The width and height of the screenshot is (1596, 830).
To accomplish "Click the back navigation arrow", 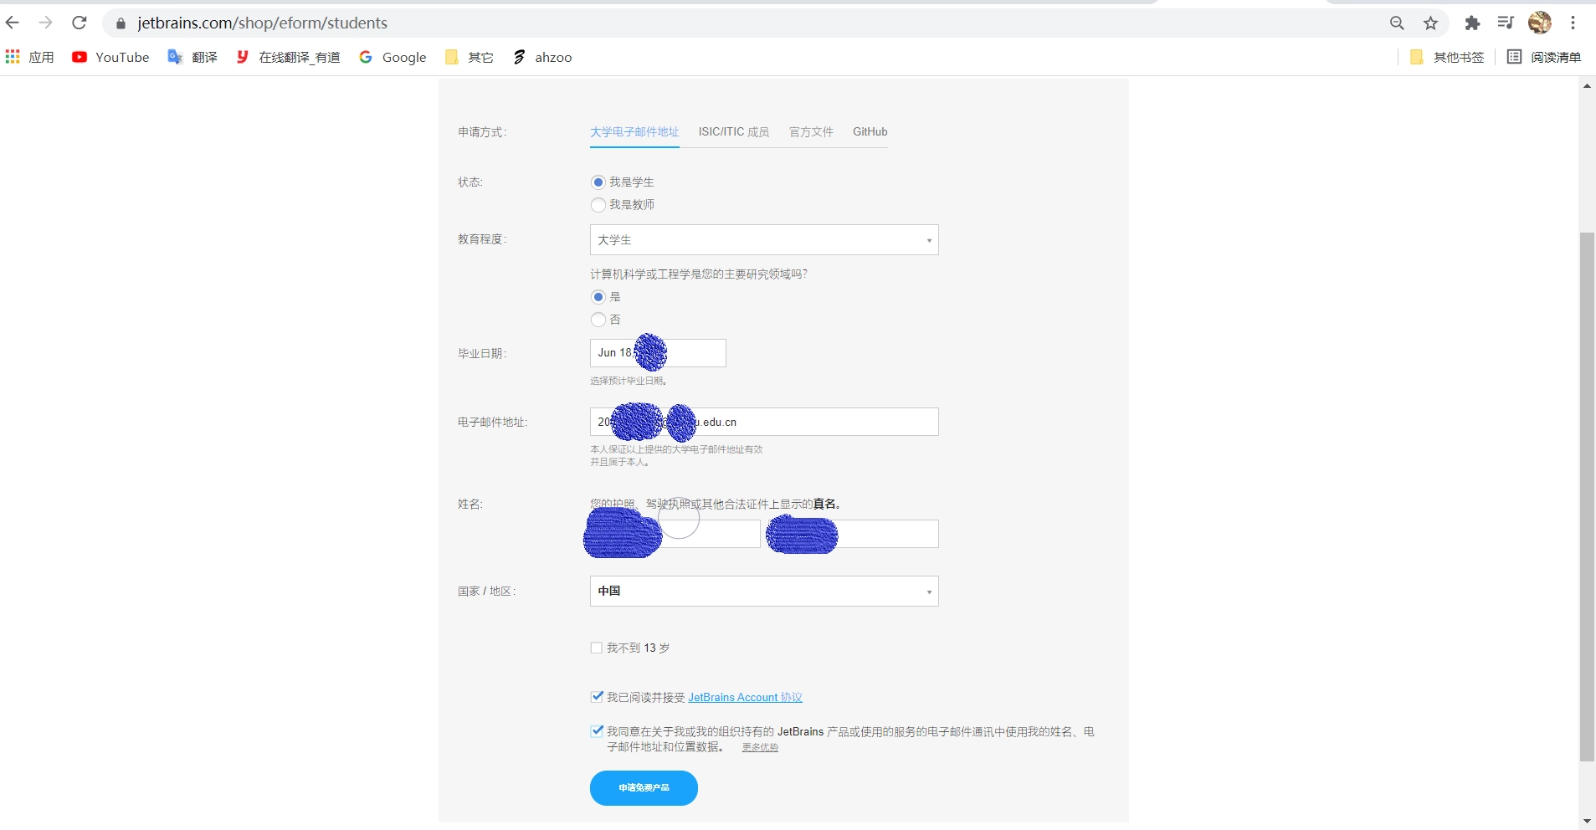I will pyautogui.click(x=13, y=23).
